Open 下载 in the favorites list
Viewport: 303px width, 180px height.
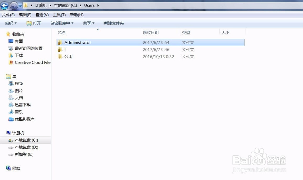(16, 55)
